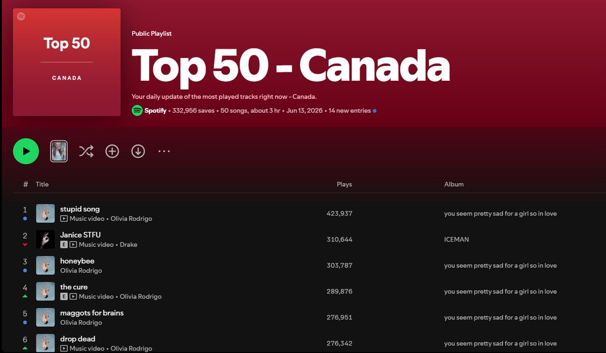Save playlist to library with plus icon
Image resolution: width=606 pixels, height=353 pixels.
coord(112,151)
